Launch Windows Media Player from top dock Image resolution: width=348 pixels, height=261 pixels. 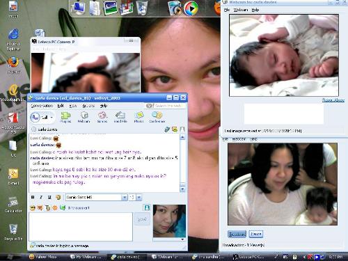(191, 9)
